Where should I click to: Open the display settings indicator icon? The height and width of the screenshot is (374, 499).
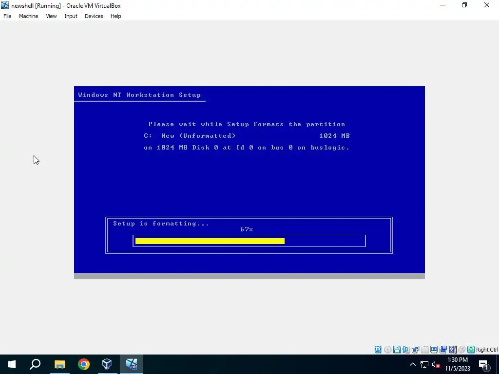(x=434, y=350)
